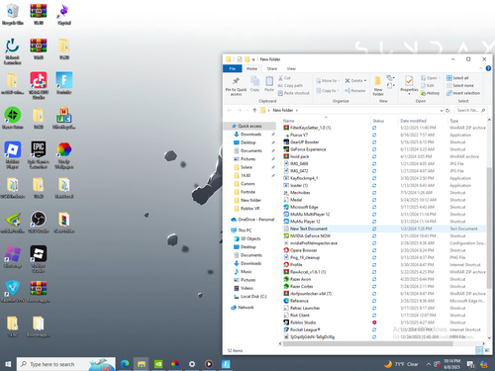Click the Cut scissors icon
This screenshot has height=371, width=495.
point(280,78)
